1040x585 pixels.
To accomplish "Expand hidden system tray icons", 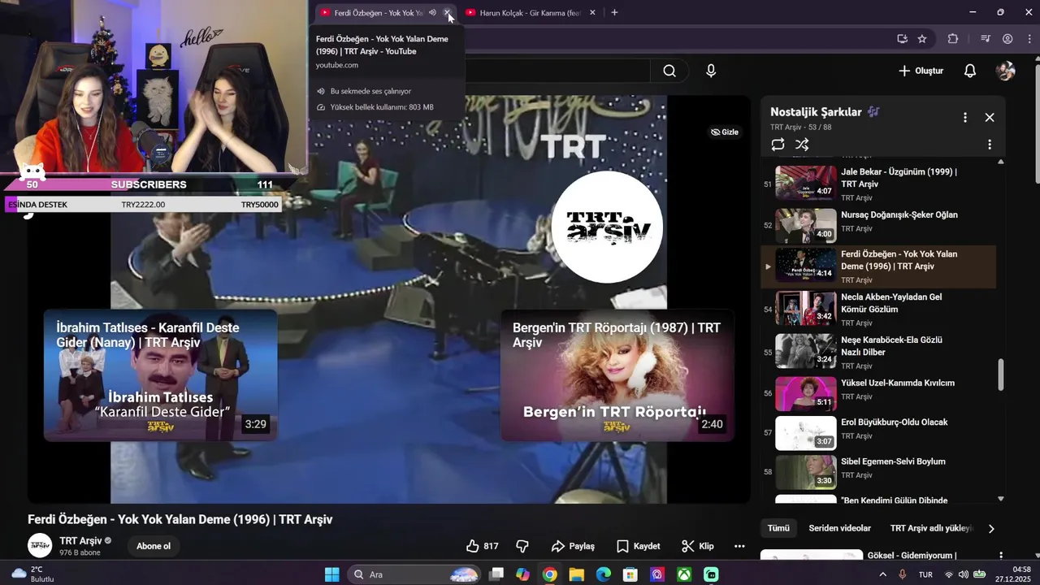I will click(883, 574).
